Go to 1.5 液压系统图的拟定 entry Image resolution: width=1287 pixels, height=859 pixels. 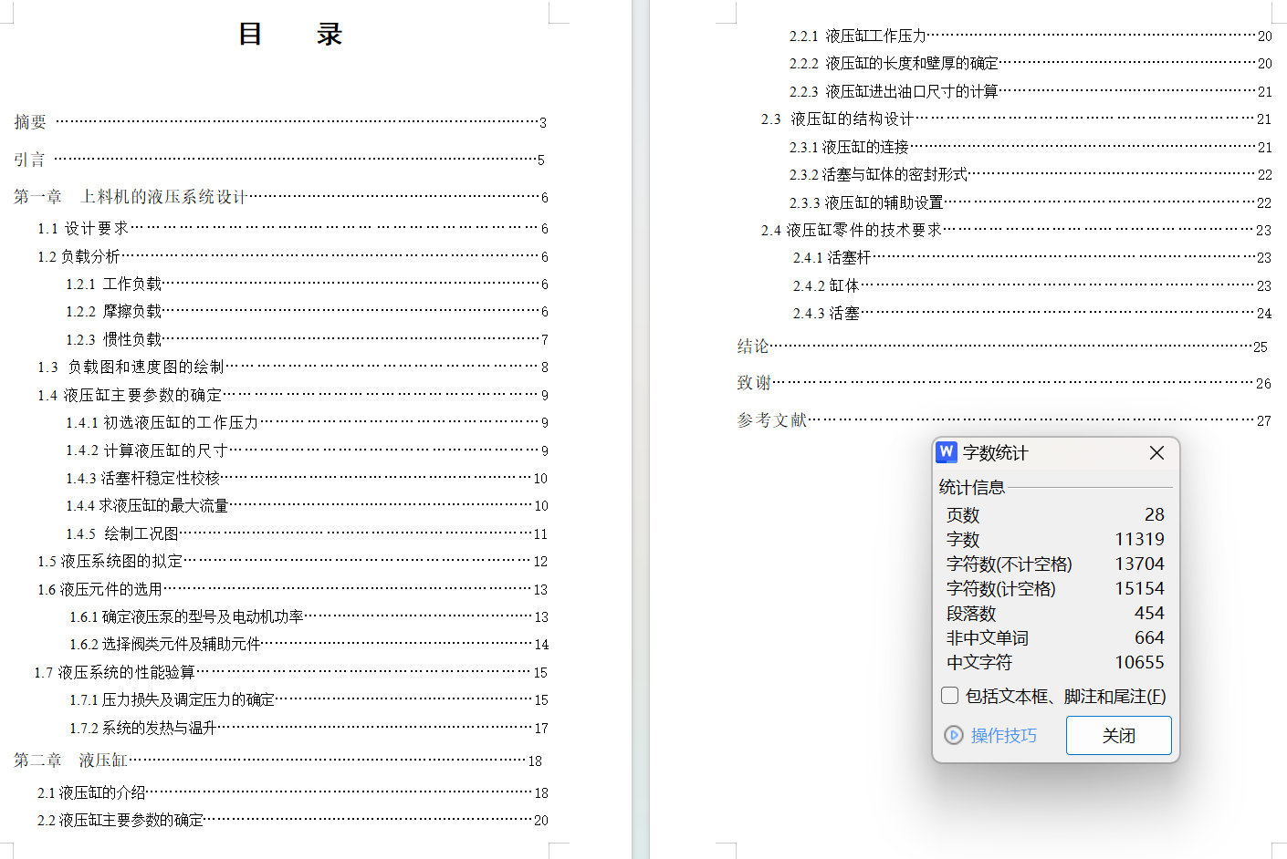110,562
